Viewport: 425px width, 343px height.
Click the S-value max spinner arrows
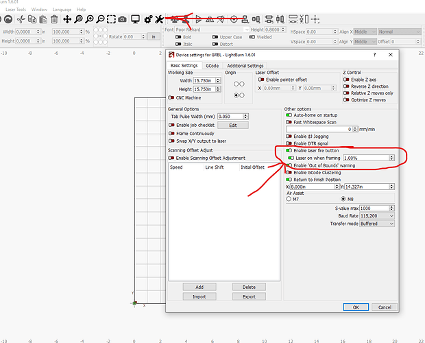[391, 209]
